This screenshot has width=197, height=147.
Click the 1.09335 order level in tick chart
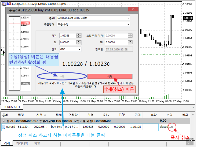click(x=25, y=84)
